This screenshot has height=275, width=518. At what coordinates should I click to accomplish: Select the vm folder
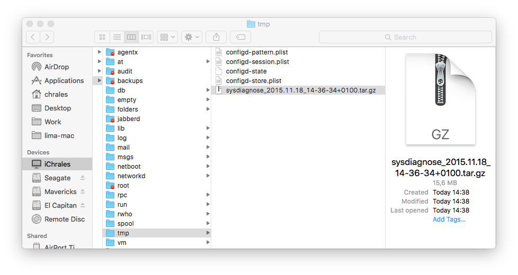(157, 243)
